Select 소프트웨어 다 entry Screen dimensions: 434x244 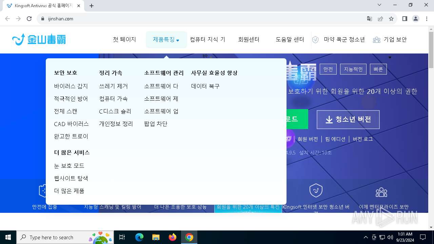click(161, 86)
